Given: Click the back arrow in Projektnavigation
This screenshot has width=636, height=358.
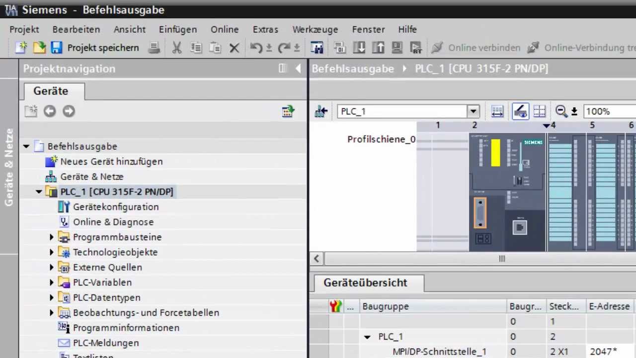Looking at the screenshot, I should (50, 111).
